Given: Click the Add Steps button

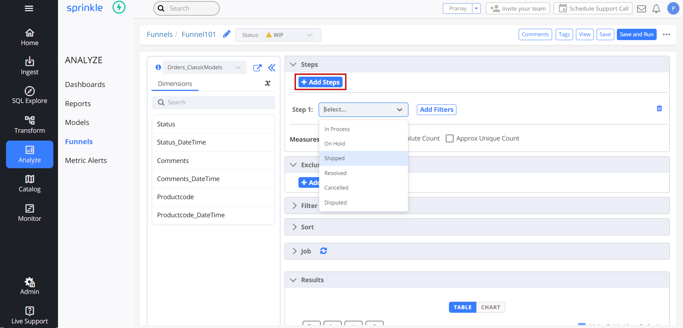Looking at the screenshot, I should [x=321, y=82].
